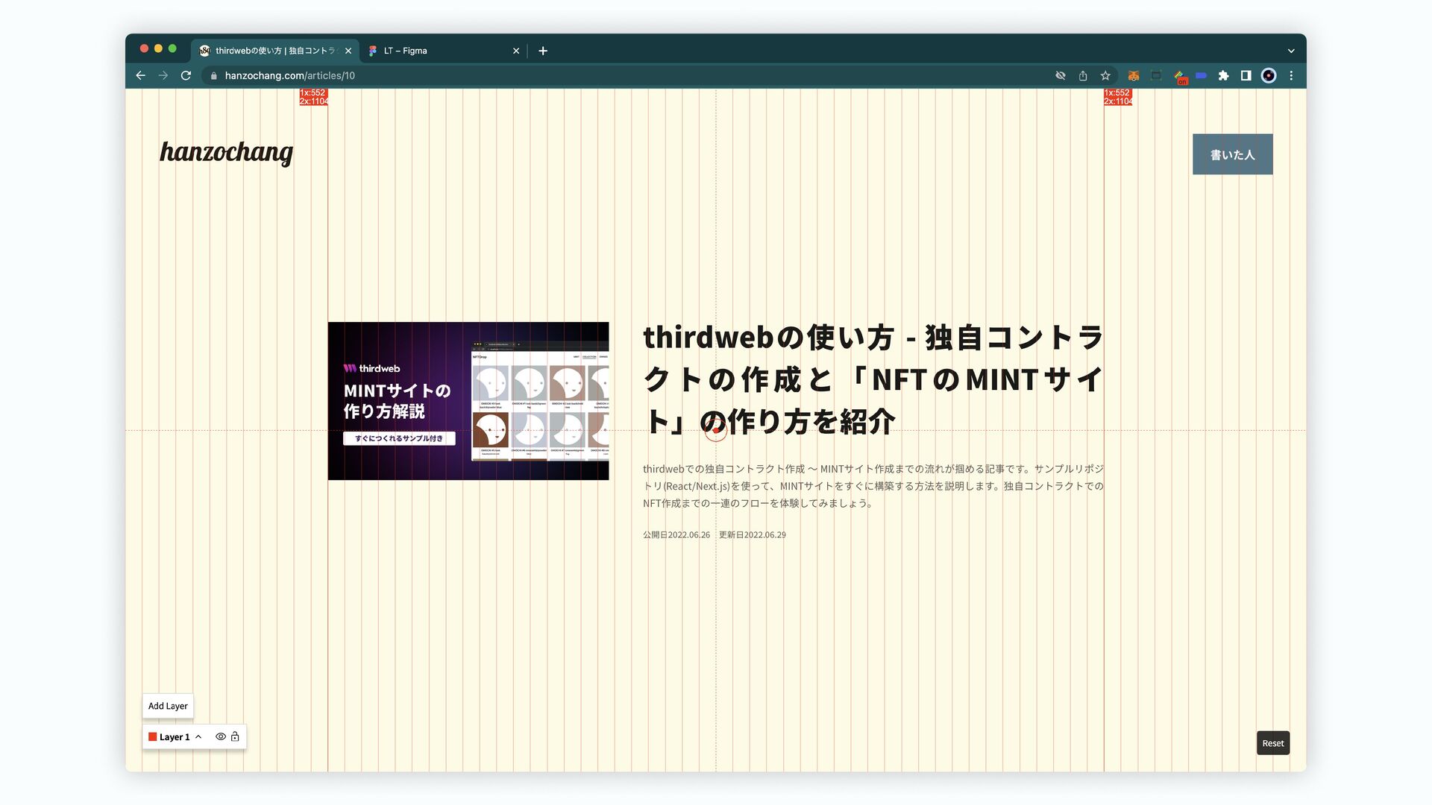Click the lock icon for site info

point(214,75)
